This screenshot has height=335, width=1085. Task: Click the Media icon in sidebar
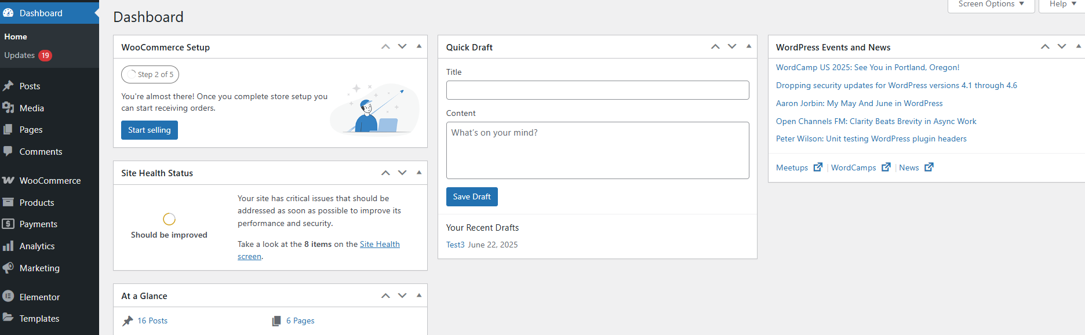pyautogui.click(x=8, y=108)
